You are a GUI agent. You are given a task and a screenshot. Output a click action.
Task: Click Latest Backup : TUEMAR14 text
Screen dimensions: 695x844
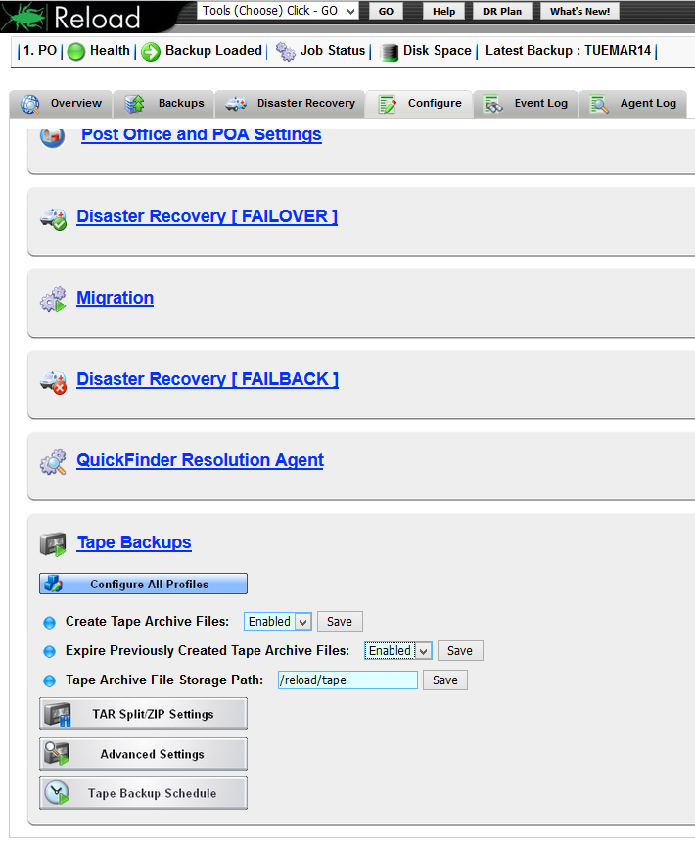point(568,51)
